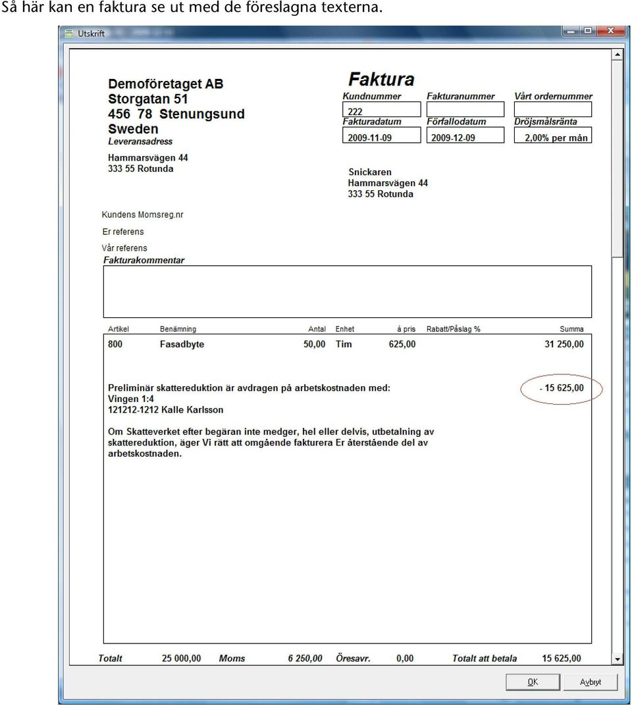Click the Benämning column header
This screenshot has height=708, width=632.
pyautogui.click(x=178, y=329)
